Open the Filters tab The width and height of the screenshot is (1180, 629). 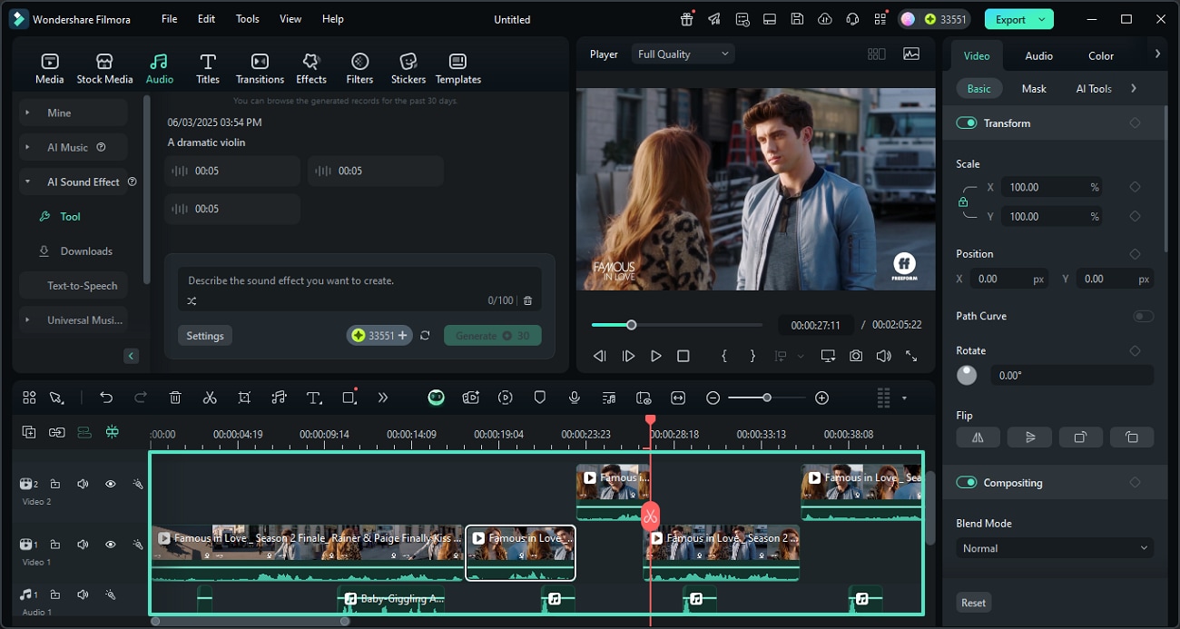click(x=359, y=68)
